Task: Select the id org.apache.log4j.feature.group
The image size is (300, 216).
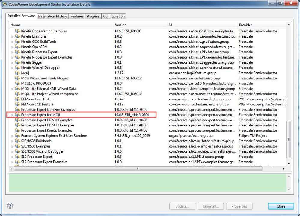Action: [193, 73]
